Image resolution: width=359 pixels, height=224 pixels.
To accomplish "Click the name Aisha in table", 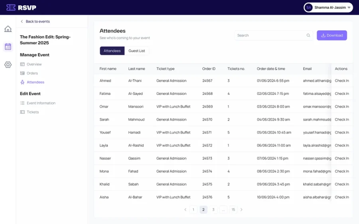I will click(x=104, y=197).
